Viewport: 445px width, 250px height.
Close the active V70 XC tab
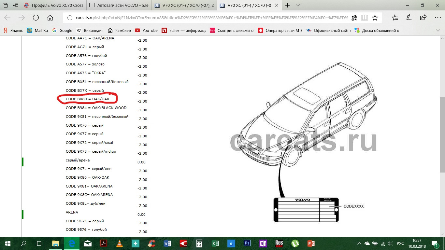[x=276, y=5]
